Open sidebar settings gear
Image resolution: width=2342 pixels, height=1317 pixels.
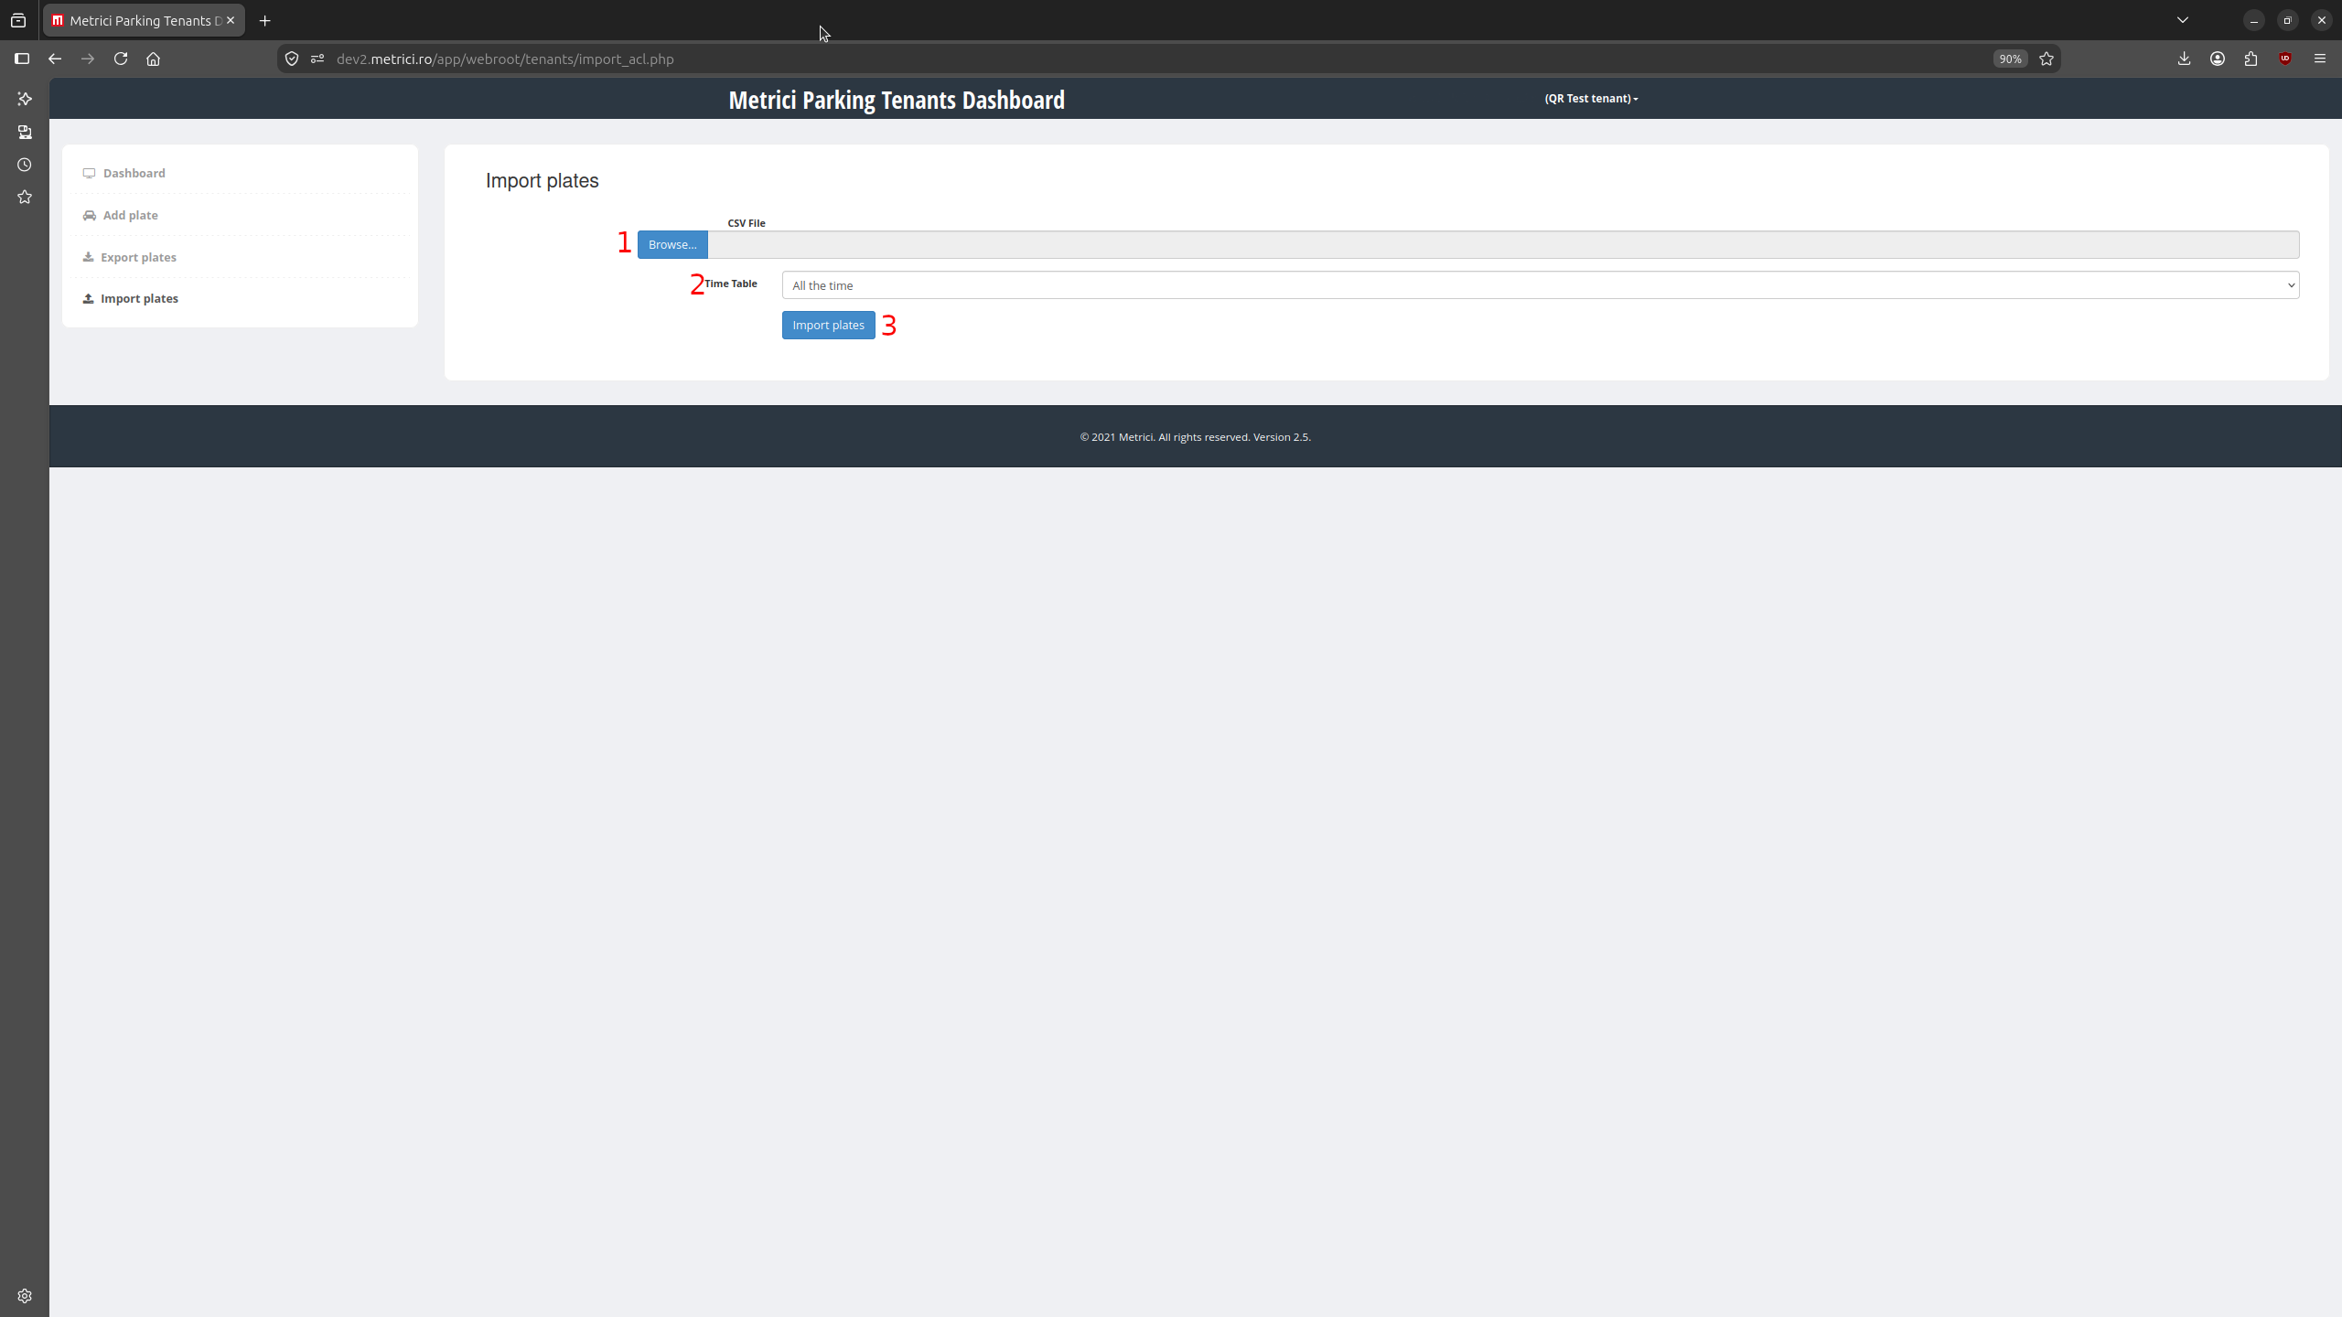coord(25,1296)
